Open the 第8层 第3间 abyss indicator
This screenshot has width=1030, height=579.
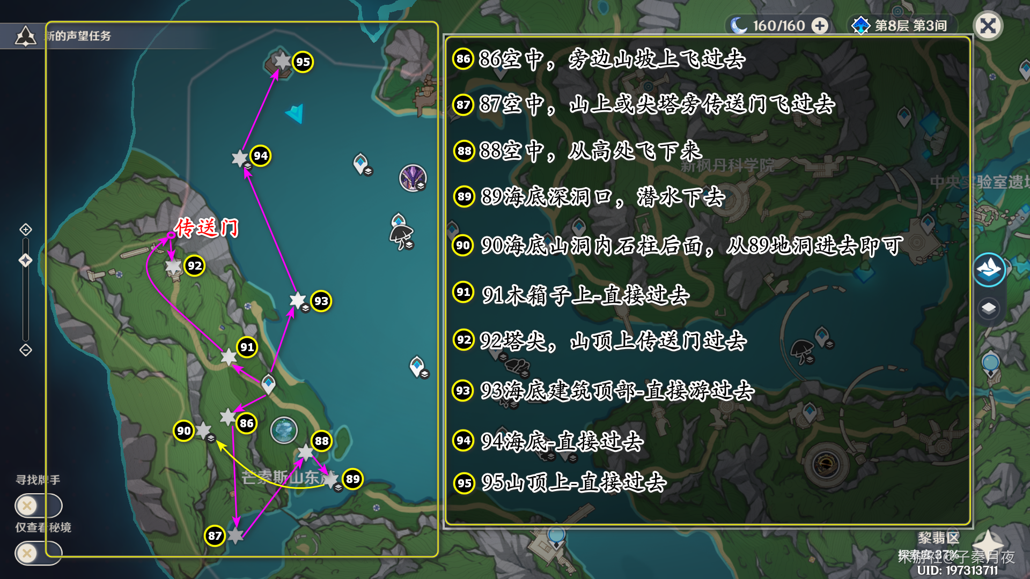tap(899, 25)
